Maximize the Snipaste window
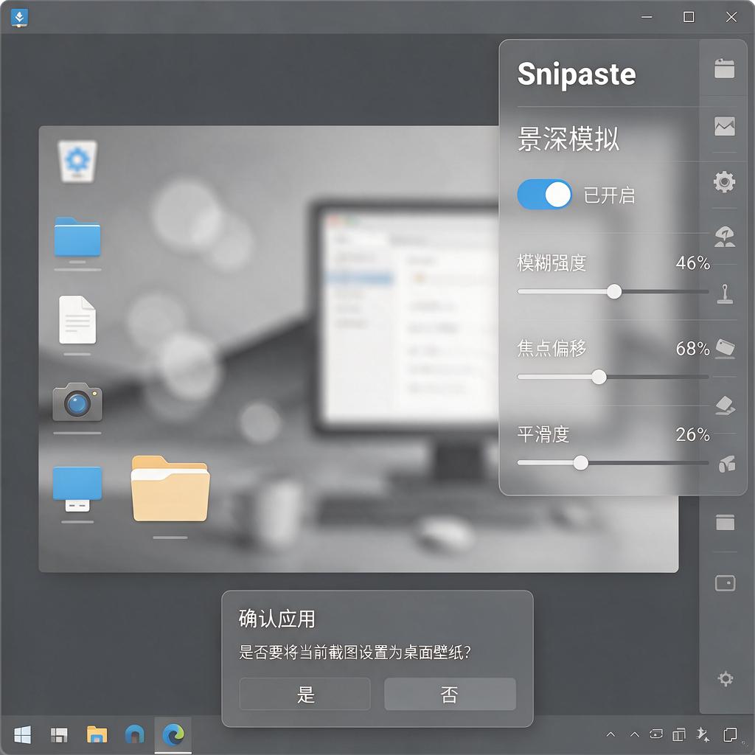This screenshot has height=755, width=755. pyautogui.click(x=689, y=18)
